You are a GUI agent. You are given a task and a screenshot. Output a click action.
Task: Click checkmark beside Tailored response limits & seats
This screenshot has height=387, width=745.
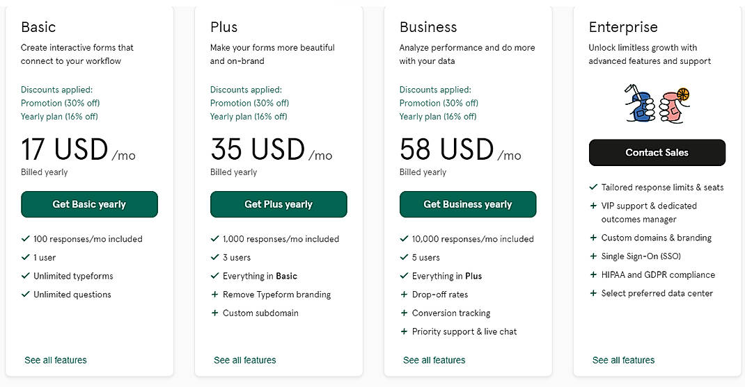[x=594, y=188]
